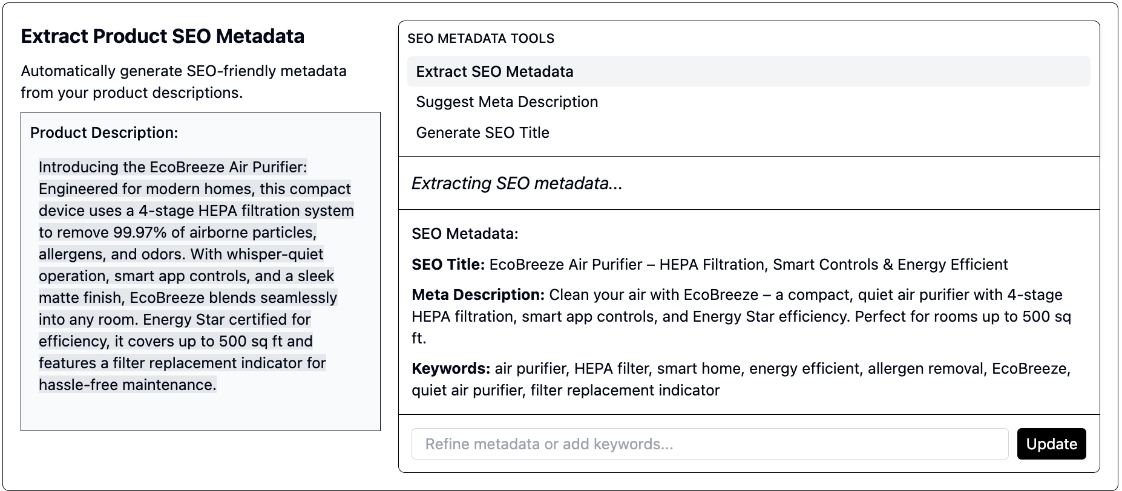The height and width of the screenshot is (491, 1122).
Task: Click the bold Keywords label
Action: 450,368
